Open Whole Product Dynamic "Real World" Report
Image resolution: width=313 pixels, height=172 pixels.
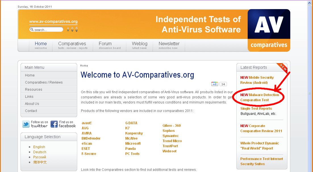pyautogui.click(x=260, y=146)
